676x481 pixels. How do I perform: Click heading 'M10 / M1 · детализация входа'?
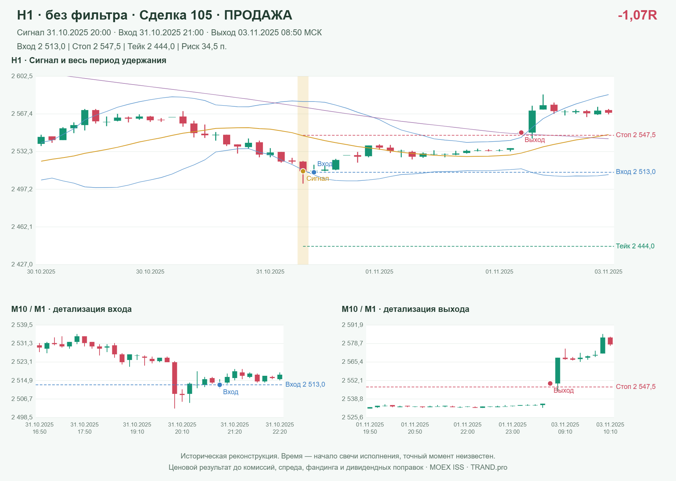click(71, 309)
